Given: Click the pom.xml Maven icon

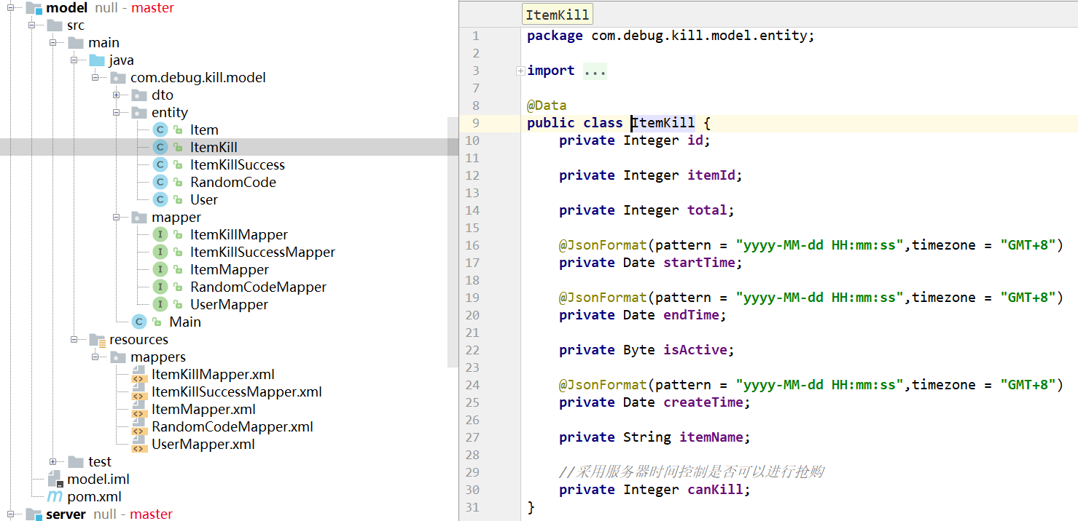Looking at the screenshot, I should 55,496.
